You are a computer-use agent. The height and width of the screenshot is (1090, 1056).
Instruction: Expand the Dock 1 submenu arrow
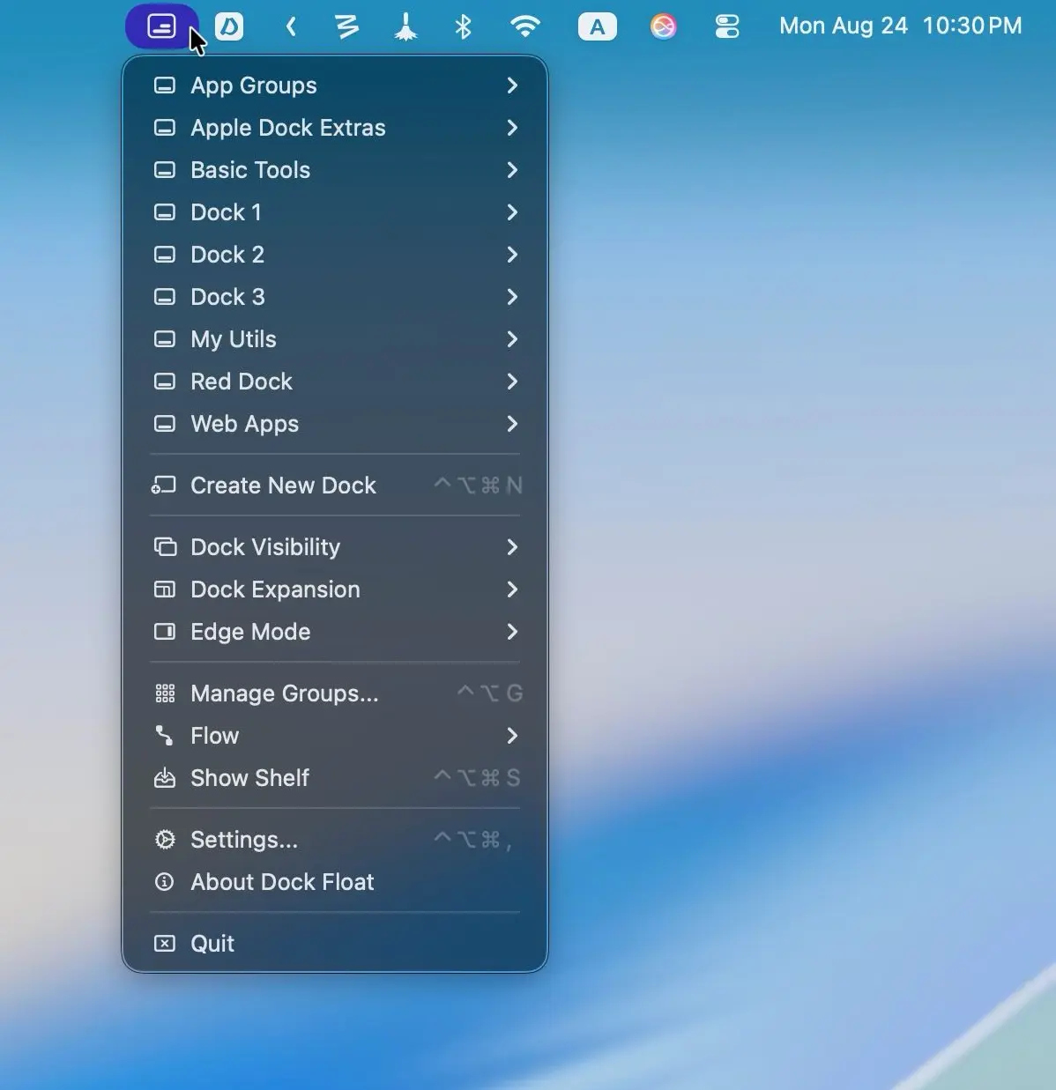pyautogui.click(x=512, y=212)
